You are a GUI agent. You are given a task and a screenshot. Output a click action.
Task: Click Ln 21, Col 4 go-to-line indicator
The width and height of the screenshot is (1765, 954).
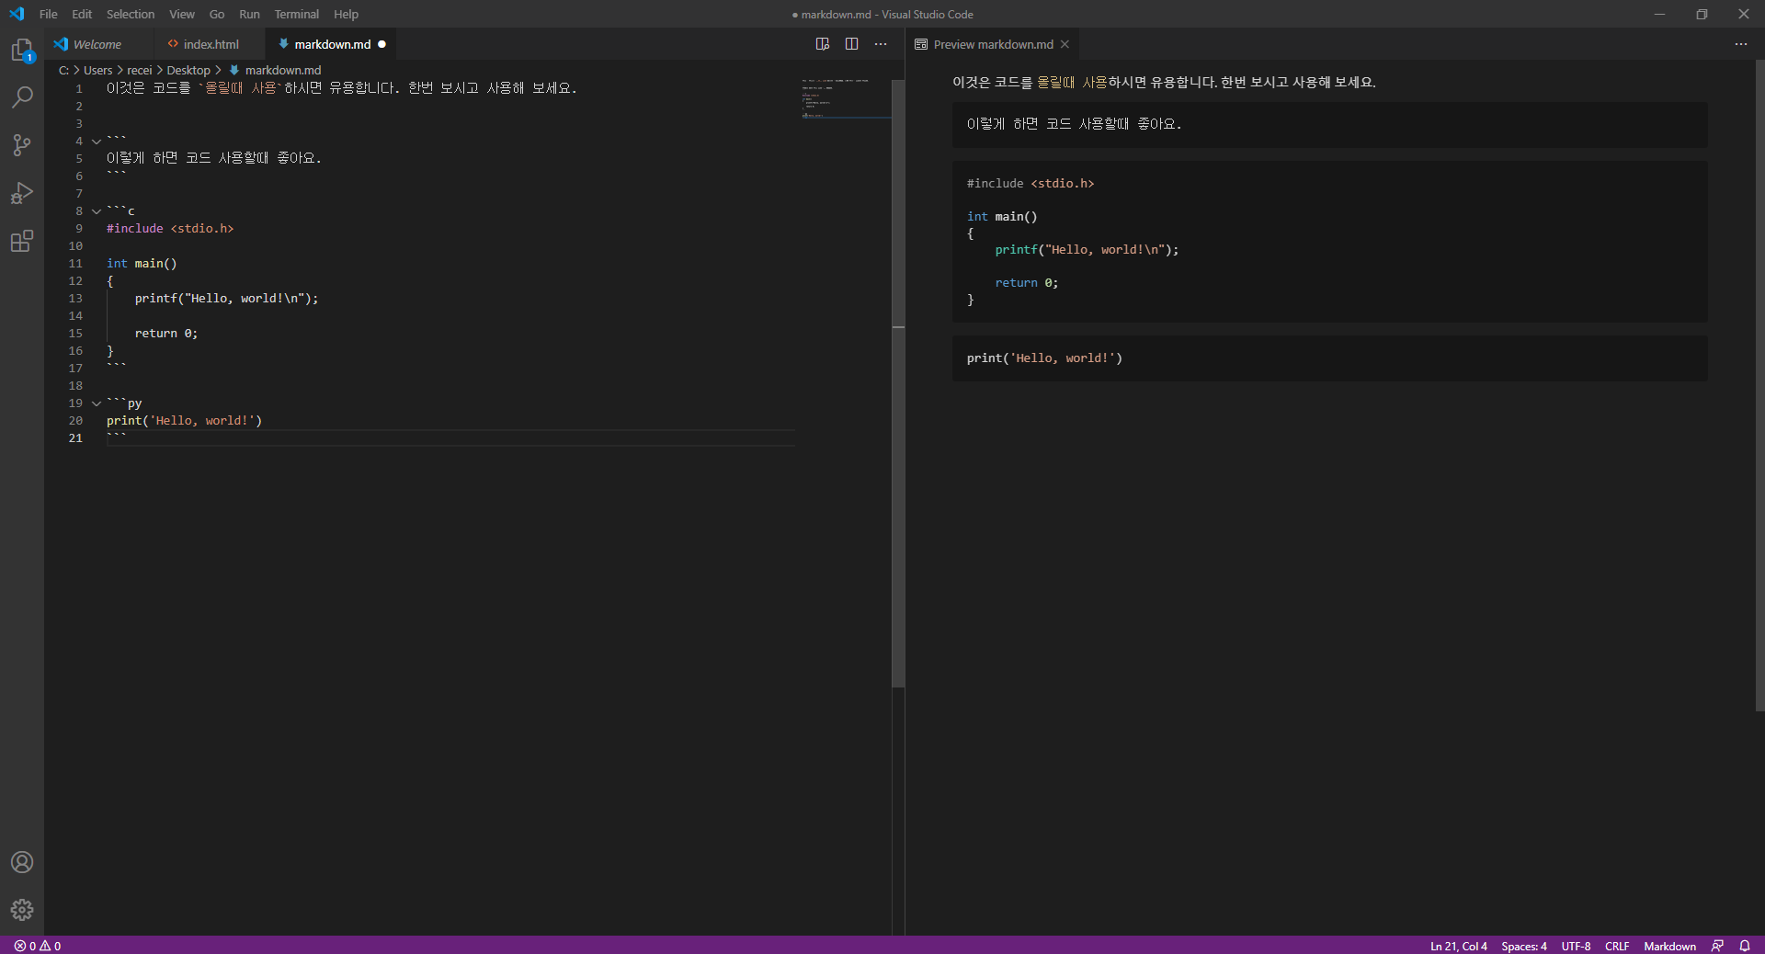pyautogui.click(x=1458, y=946)
